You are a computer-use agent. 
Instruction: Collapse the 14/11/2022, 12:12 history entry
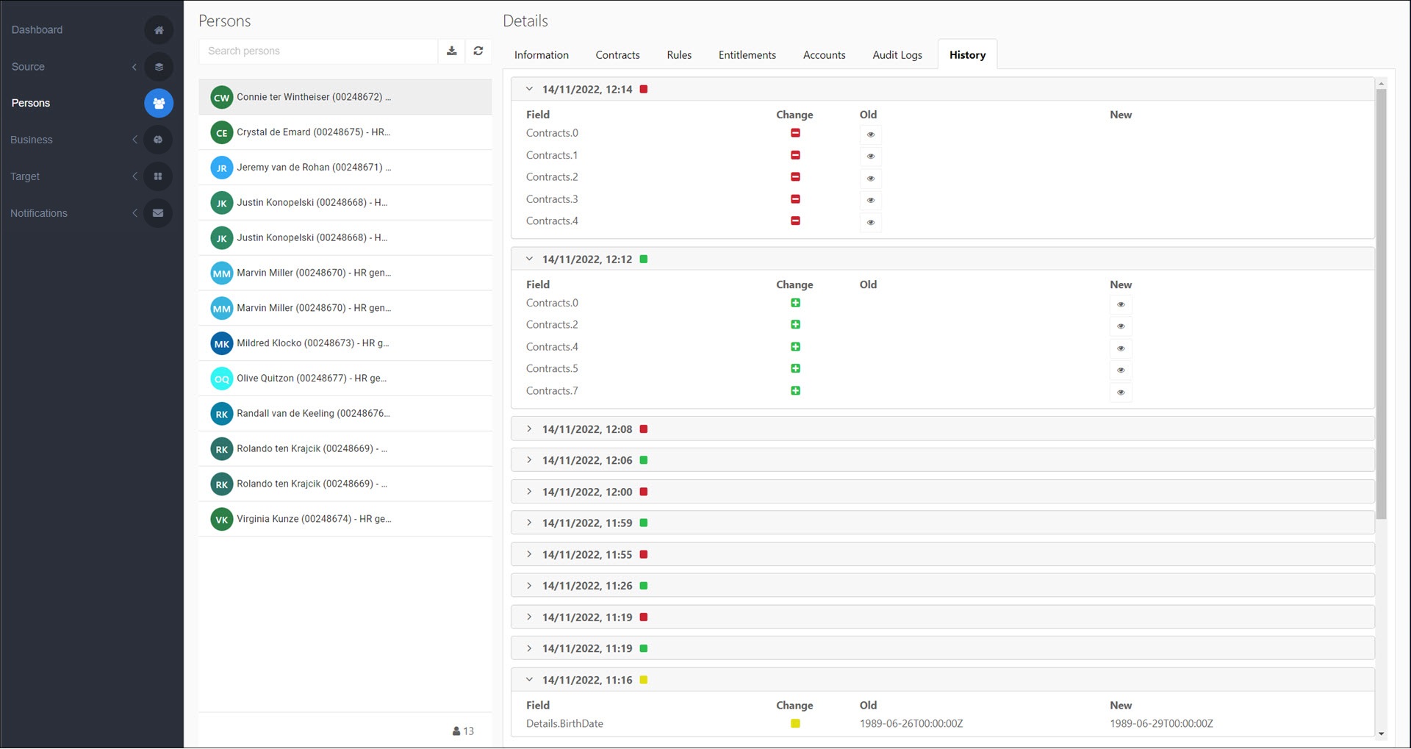(529, 259)
